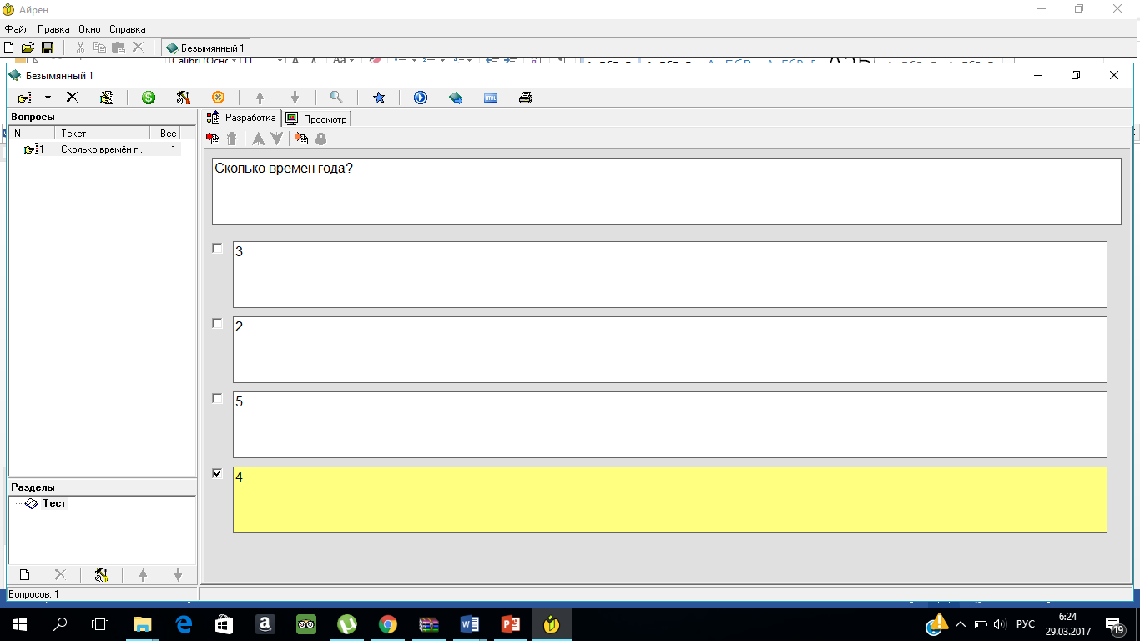Click the HTML export icon
Image resolution: width=1140 pixels, height=641 pixels.
pos(491,98)
